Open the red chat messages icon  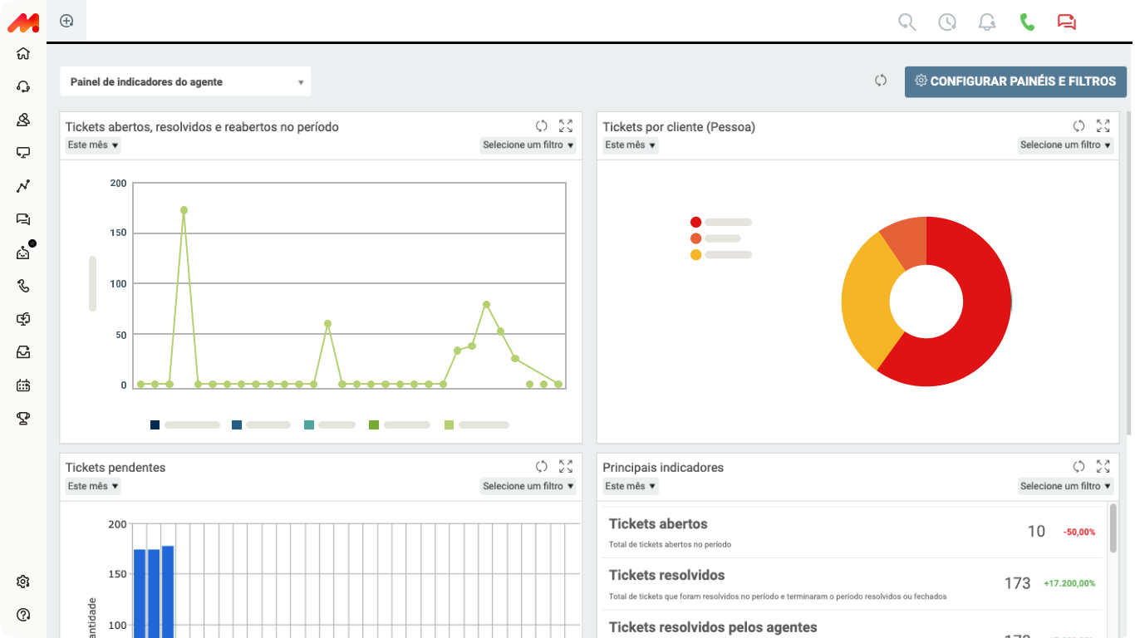pos(1067,22)
